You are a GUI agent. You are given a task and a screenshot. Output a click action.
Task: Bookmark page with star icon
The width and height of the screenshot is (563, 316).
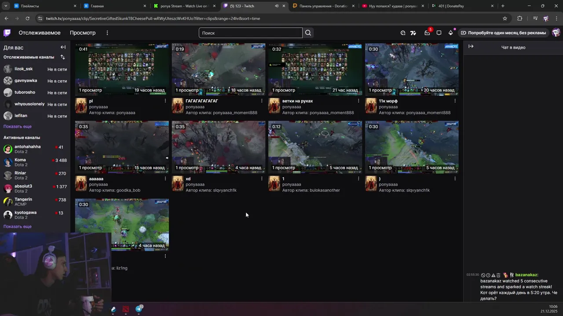tap(505, 18)
